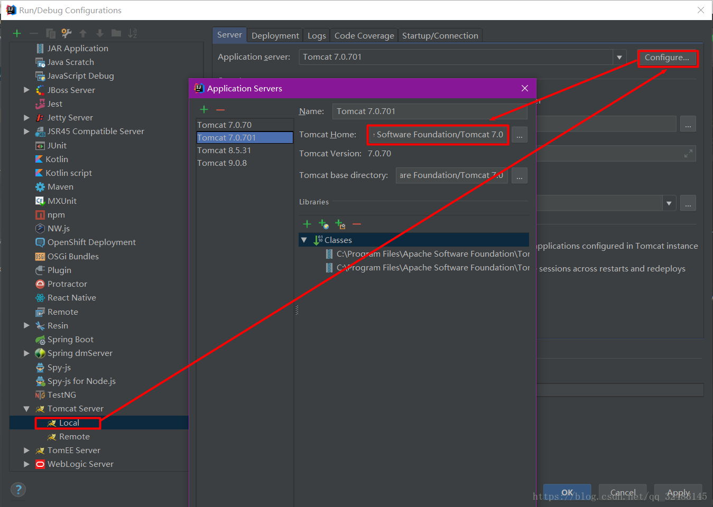
Task: Copy configuration icon in Run/Debug toolbar
Action: coord(51,33)
